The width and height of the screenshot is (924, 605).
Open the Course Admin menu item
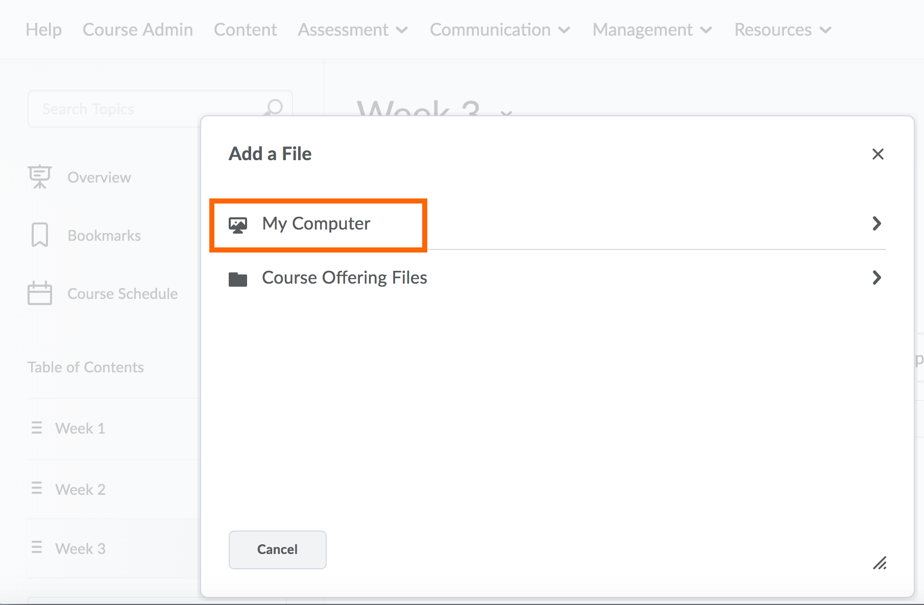point(137,30)
